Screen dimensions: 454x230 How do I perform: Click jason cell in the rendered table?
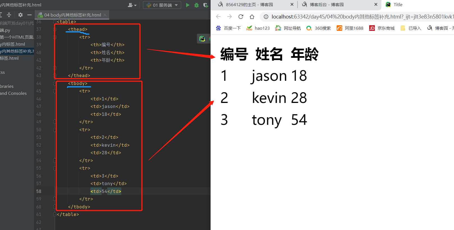pos(269,76)
